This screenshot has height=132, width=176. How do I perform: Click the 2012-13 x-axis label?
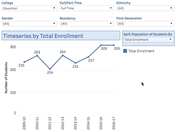coord(62,123)
